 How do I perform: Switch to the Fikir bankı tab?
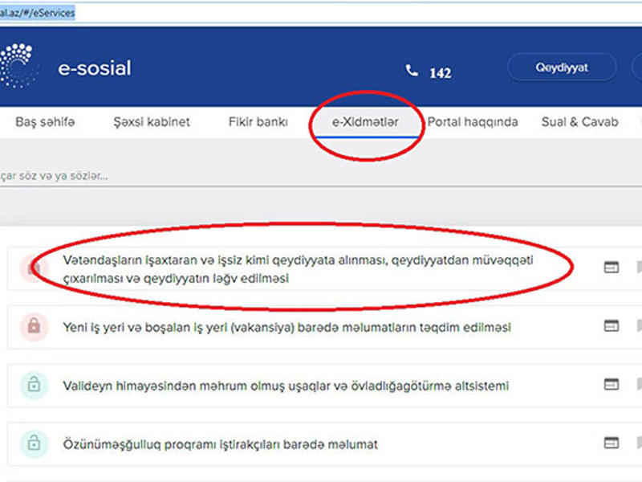[x=258, y=122]
